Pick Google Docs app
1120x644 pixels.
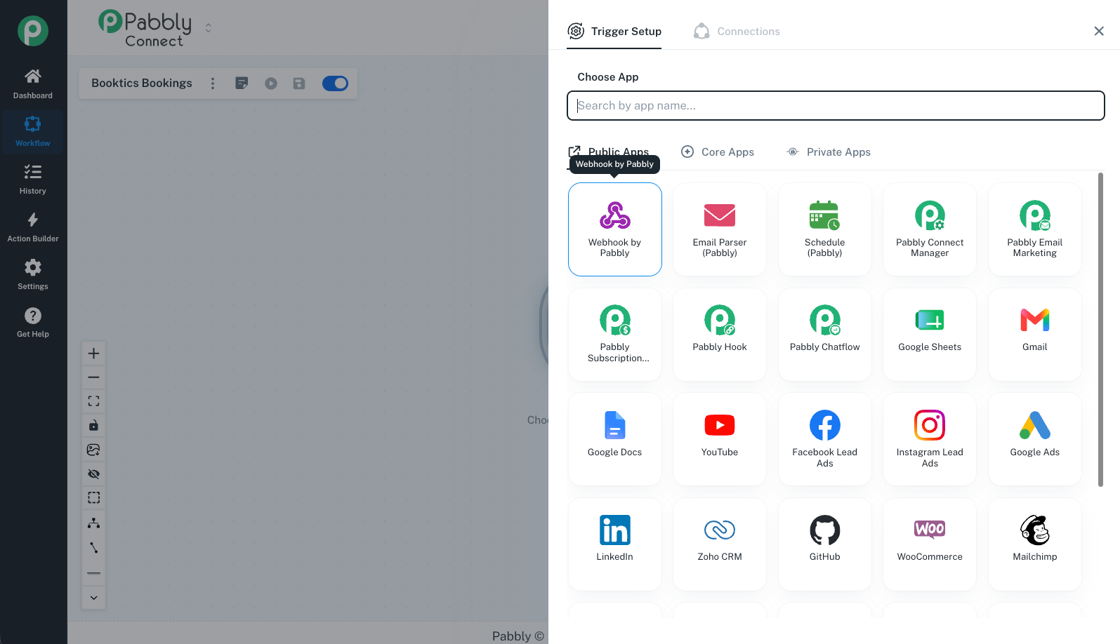(614, 439)
